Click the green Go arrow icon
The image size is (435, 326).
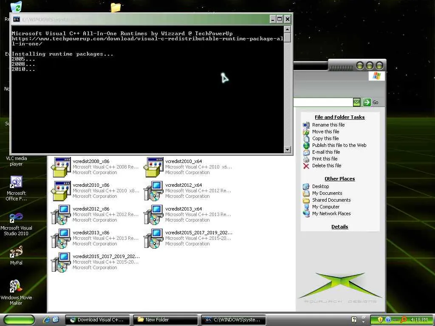click(367, 102)
